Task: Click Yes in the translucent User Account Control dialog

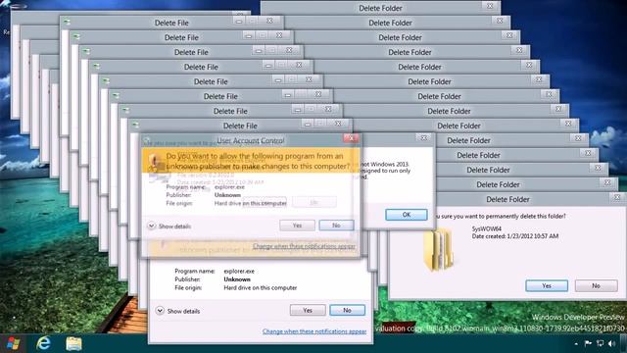Action: point(297,226)
